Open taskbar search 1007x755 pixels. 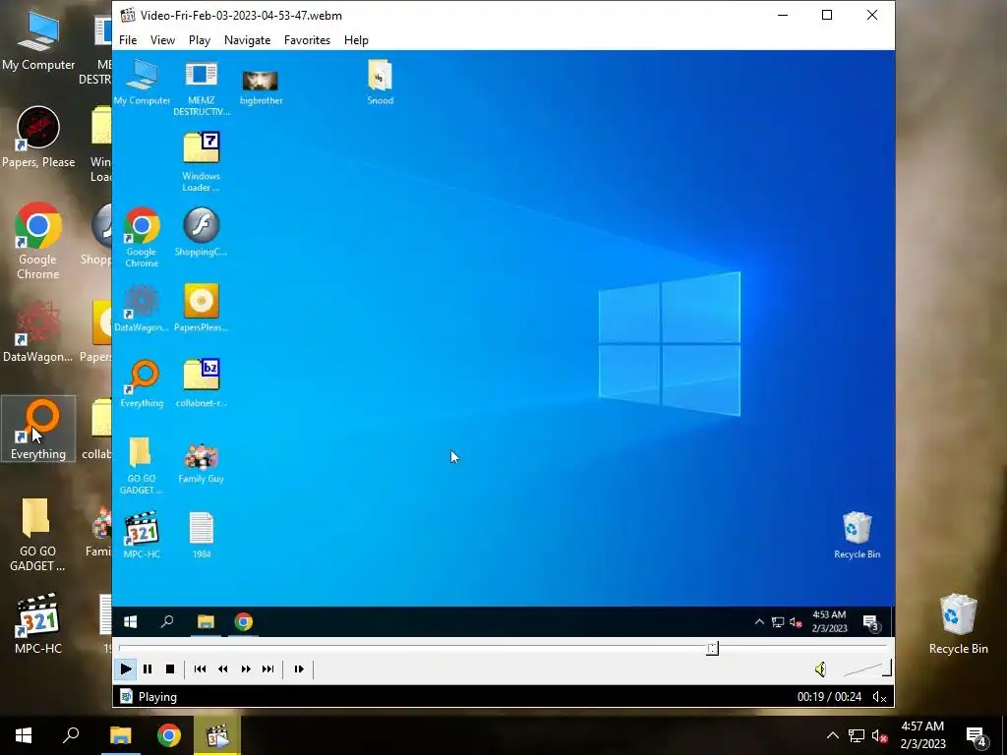[x=71, y=735]
